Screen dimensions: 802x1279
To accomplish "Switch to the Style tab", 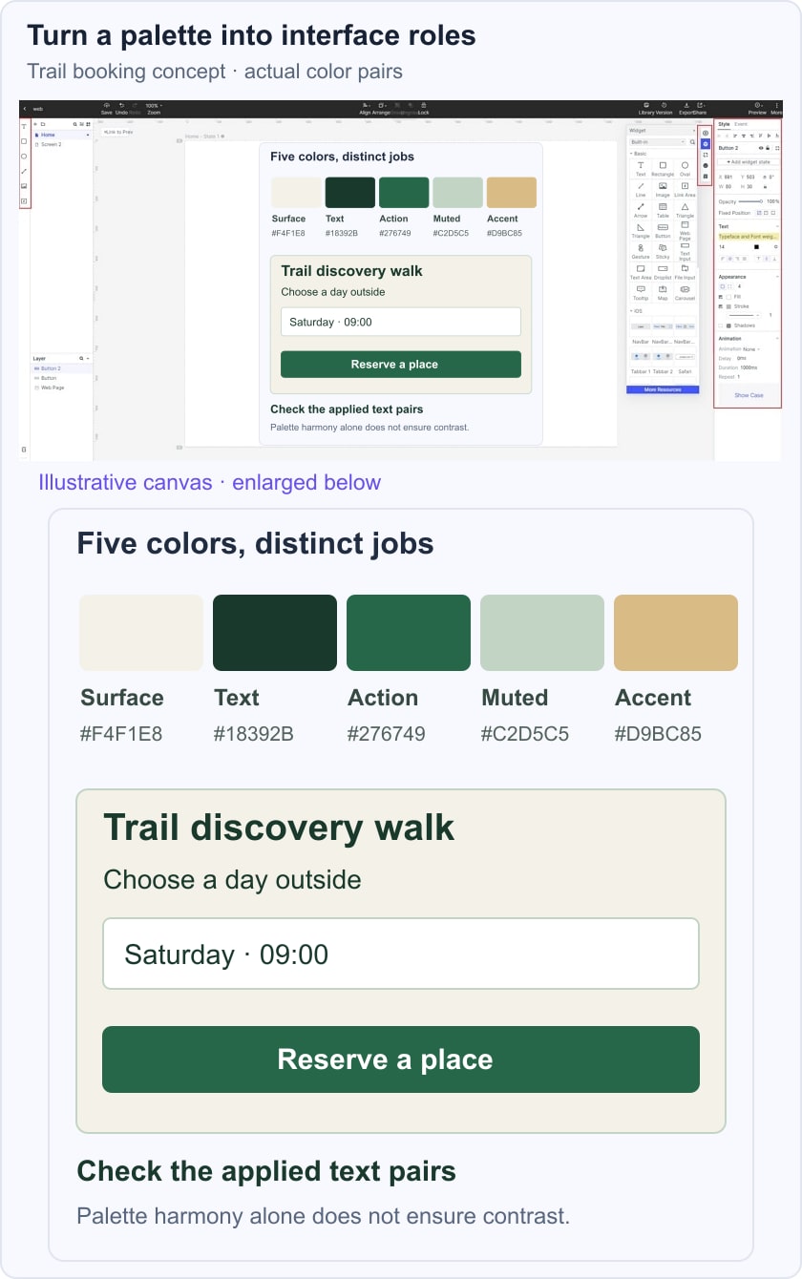I will point(724,124).
